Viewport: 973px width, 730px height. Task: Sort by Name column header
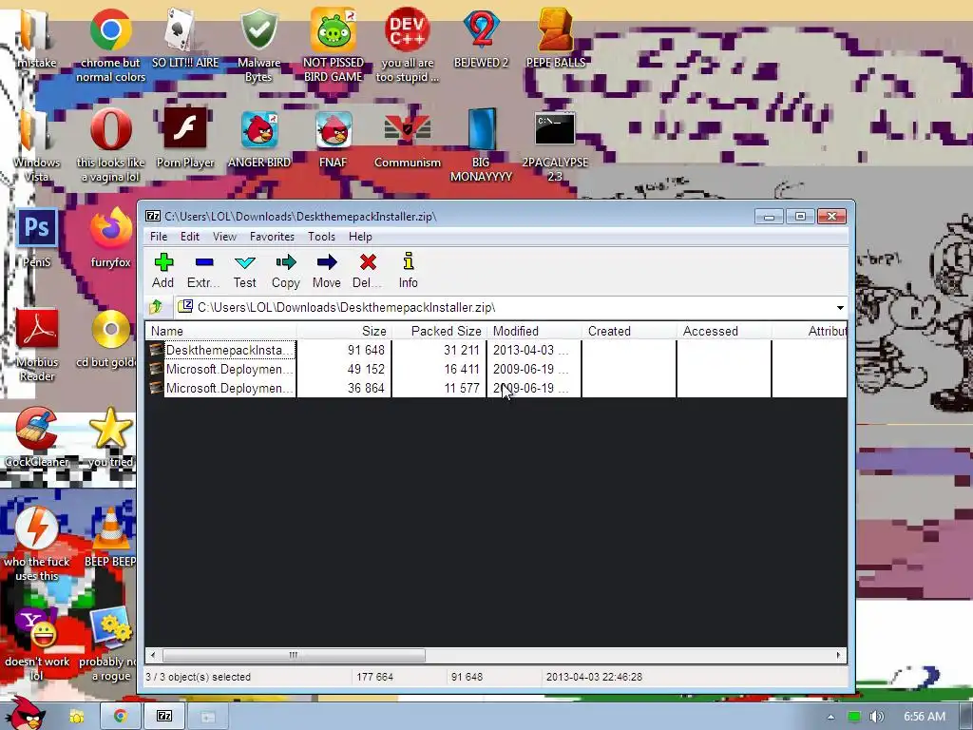click(x=220, y=331)
